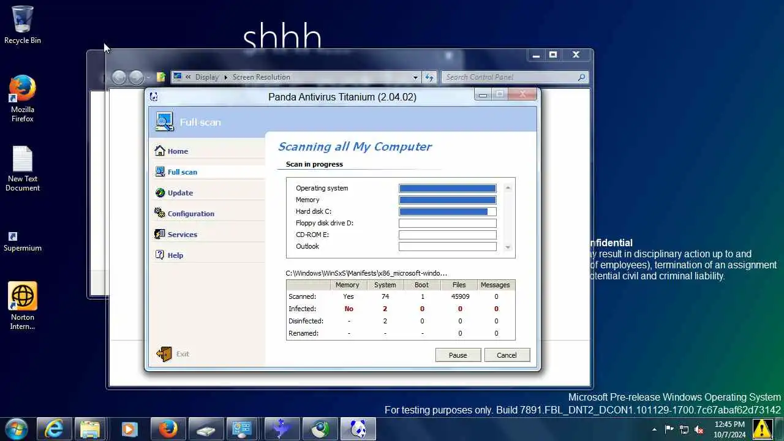Click the System column header

click(x=385, y=285)
